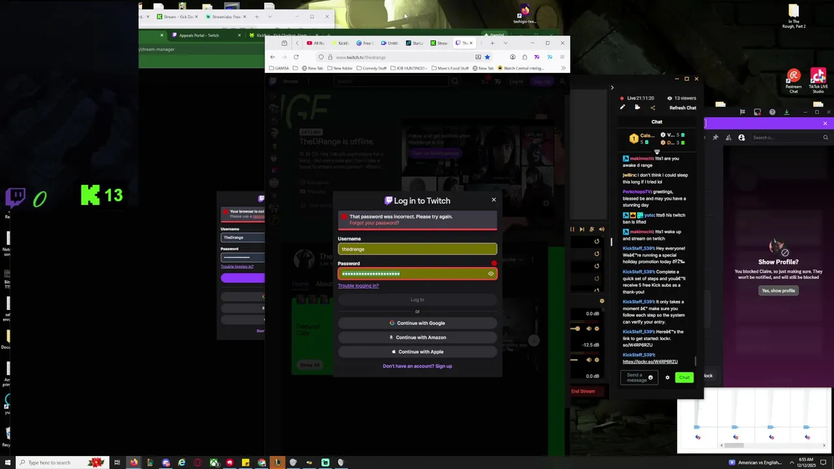
Task: Click the twitch.tv/thedrange address bar
Action: pyautogui.click(x=404, y=57)
